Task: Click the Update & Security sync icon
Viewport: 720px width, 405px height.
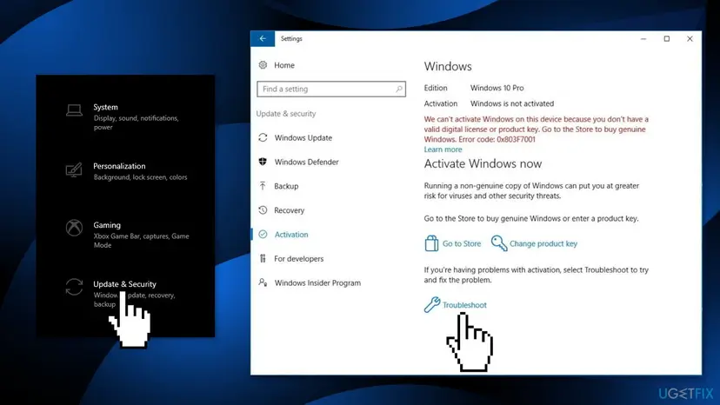Action: point(74,287)
